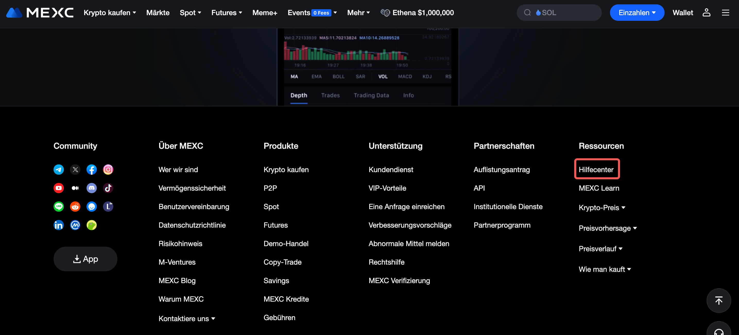Visit the Facebook community icon

click(x=91, y=170)
